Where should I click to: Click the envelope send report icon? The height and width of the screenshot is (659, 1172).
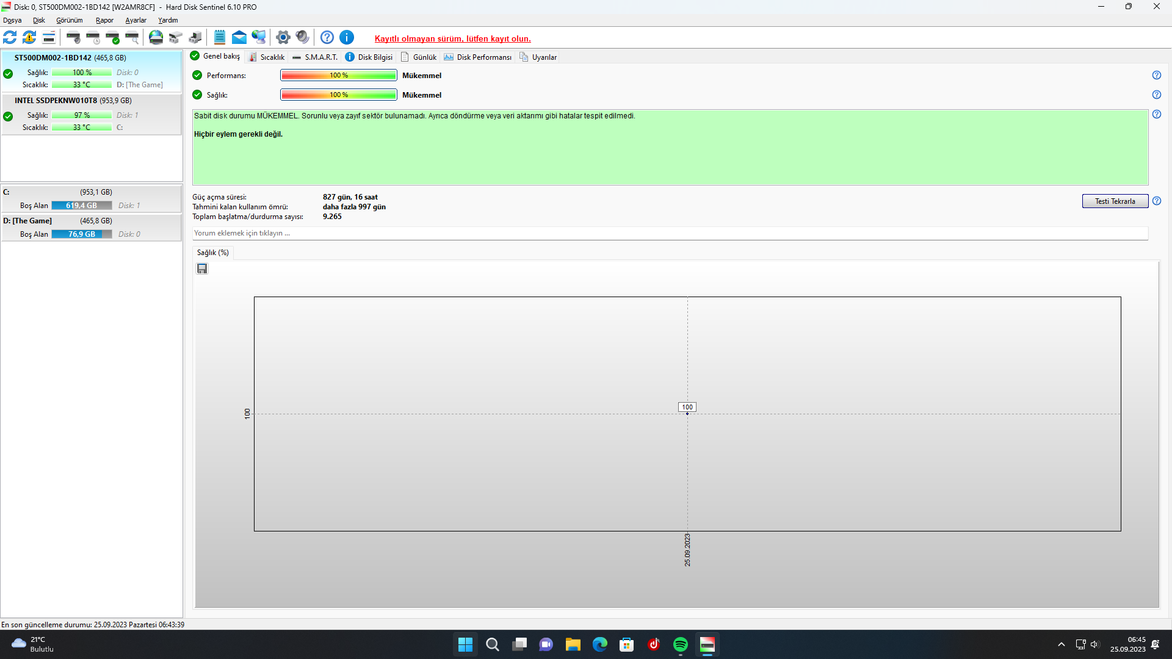(x=239, y=38)
